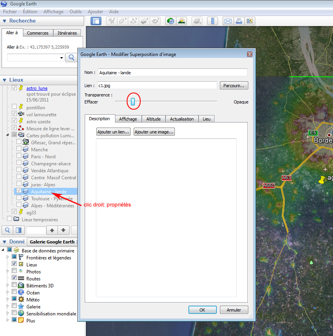Switch to the Commerces tab
The height and width of the screenshot is (336, 333).
tap(38, 33)
